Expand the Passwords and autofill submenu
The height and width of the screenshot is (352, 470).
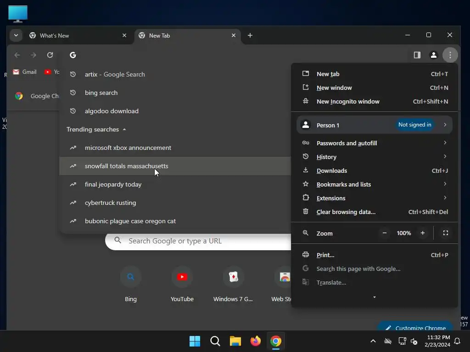pos(375,143)
